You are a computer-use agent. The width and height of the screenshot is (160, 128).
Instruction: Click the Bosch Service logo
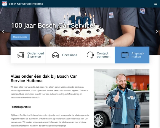[x=4, y=4]
